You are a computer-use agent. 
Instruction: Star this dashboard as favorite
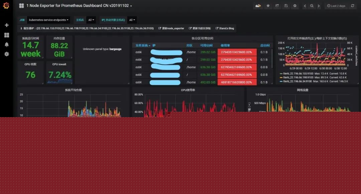(x=268, y=6)
